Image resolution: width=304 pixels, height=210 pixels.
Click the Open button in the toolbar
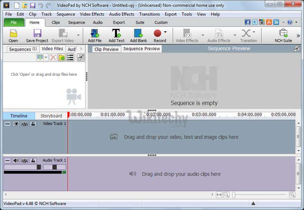[x=13, y=35]
